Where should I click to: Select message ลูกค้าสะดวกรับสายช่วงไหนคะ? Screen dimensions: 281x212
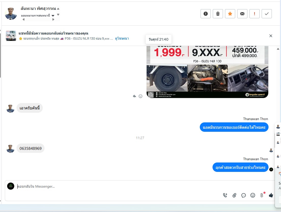[x=241, y=167]
